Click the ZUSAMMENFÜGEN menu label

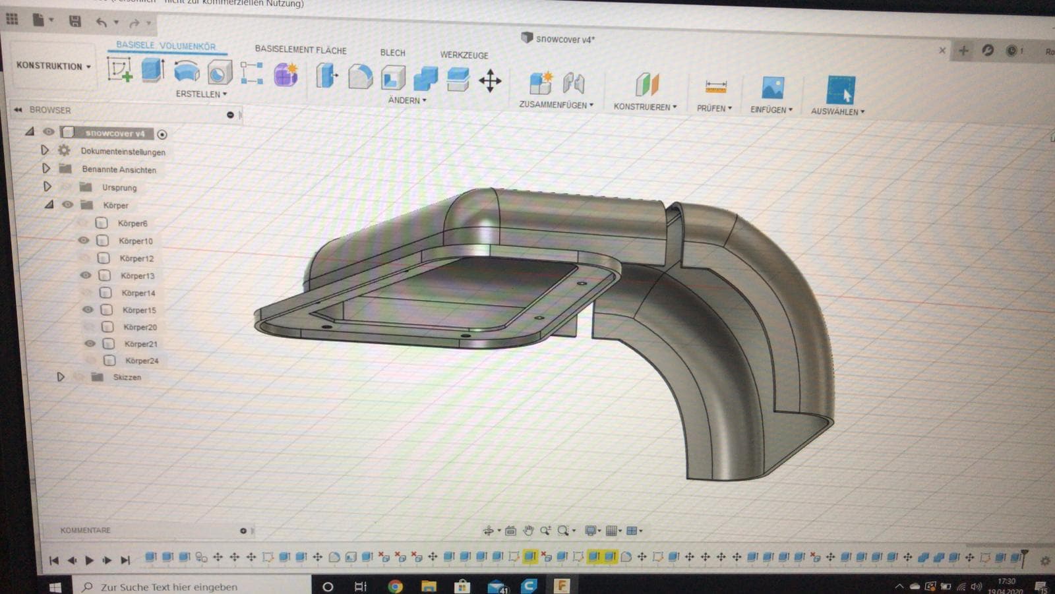tap(556, 105)
